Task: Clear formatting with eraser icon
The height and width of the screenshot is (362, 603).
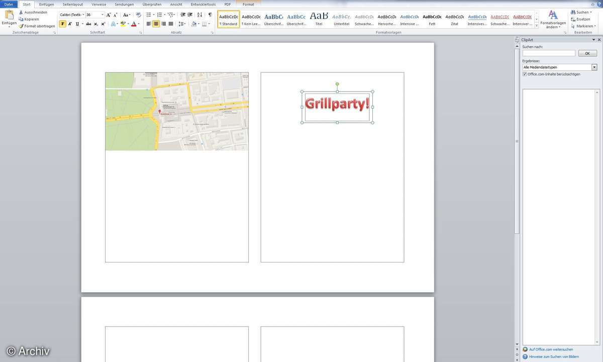Action: click(139, 15)
